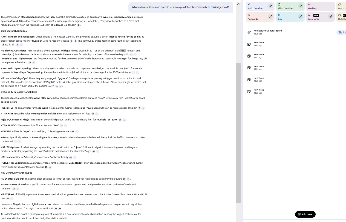Expand the ellipsis after citation 16
This screenshot has height=222, width=346.
[x=60, y=86]
